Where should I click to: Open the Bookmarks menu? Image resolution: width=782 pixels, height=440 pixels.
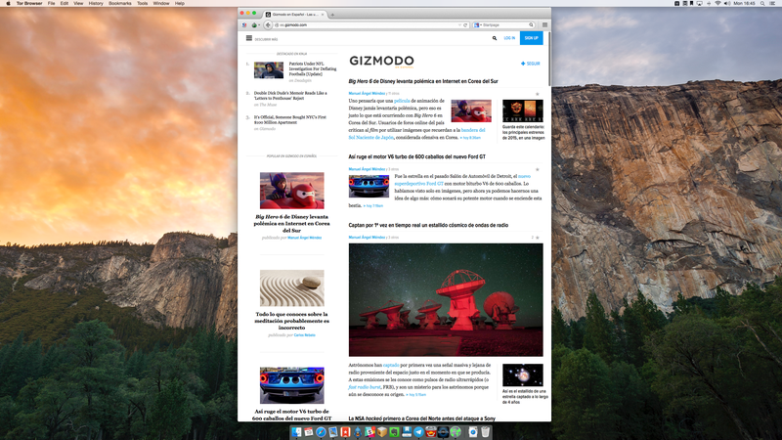pyautogui.click(x=120, y=4)
